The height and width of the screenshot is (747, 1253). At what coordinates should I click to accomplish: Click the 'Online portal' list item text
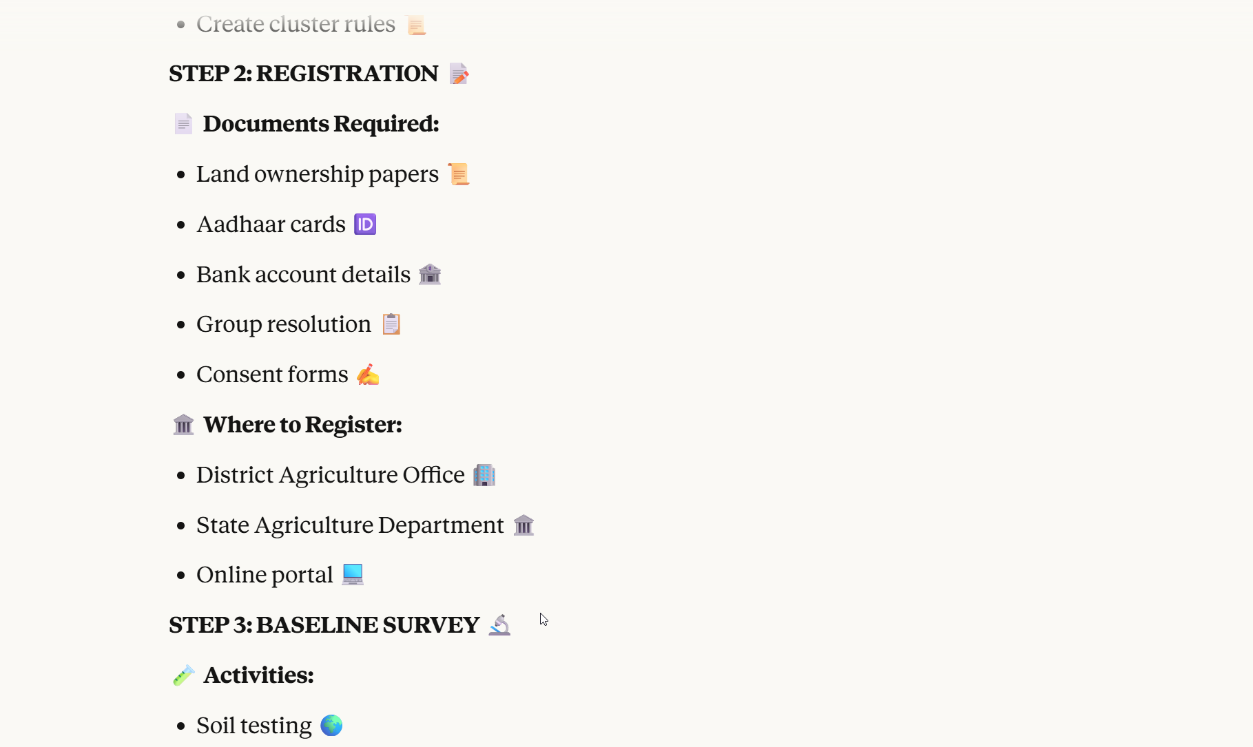265,575
